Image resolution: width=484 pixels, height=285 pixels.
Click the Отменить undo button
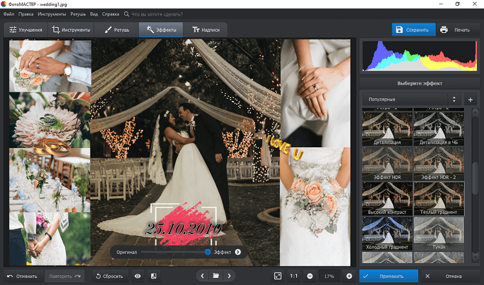tap(22, 276)
